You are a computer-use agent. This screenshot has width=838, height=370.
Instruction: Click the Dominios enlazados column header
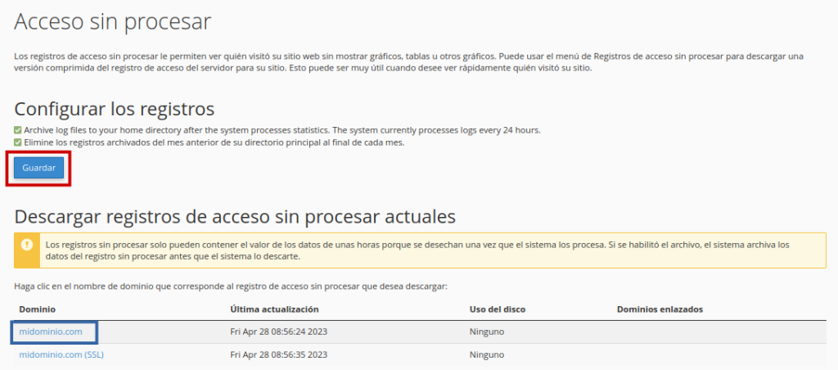pyautogui.click(x=660, y=309)
